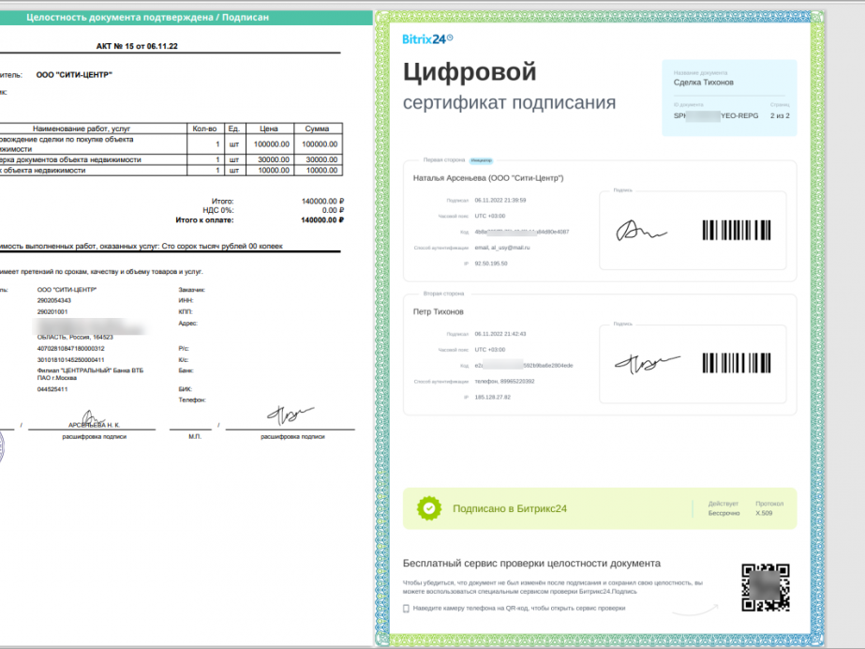
Task: Click the QR code for integrity check
Action: pos(765,588)
